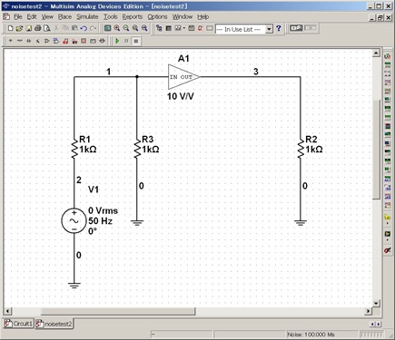Open the Reports menu
Viewport: 395px width, 340px height.
point(133,17)
